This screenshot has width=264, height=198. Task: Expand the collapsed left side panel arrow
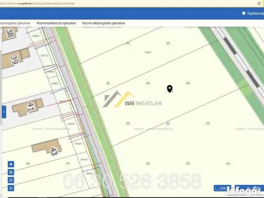coord(4,112)
